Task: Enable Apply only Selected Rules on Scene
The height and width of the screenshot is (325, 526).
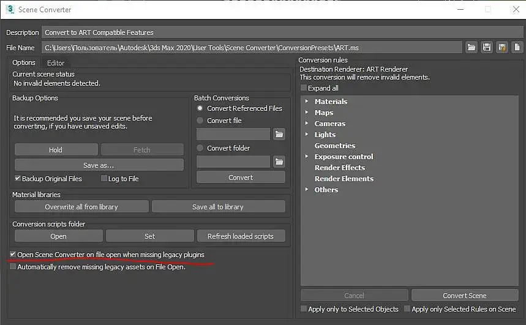Action: (407, 309)
